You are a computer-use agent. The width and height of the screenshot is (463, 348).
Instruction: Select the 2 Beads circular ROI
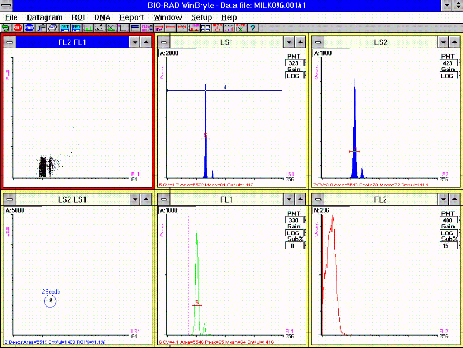(50, 301)
